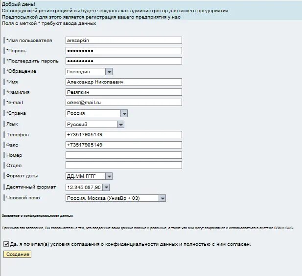The width and height of the screenshot is (302, 276).
Task: Click the e-mail input field
Action: pos(123,103)
